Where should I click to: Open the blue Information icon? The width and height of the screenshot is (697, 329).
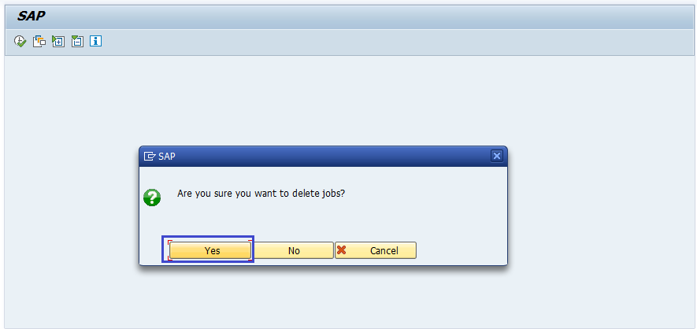pyautogui.click(x=96, y=41)
